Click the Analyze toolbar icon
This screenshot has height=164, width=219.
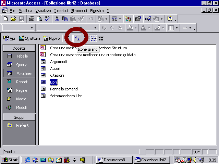click(114, 19)
